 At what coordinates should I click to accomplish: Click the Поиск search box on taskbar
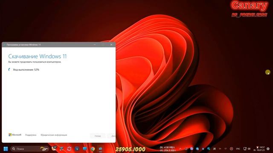(30, 149)
